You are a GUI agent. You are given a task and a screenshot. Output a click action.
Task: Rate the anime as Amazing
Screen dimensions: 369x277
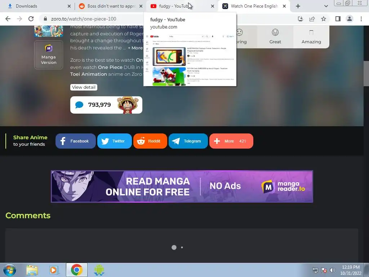pyautogui.click(x=311, y=37)
